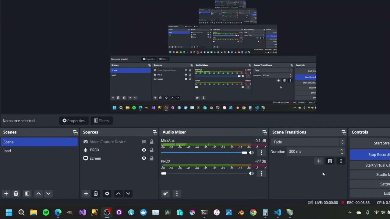Hide the screen source
390x219 pixels.
pyautogui.click(x=144, y=158)
